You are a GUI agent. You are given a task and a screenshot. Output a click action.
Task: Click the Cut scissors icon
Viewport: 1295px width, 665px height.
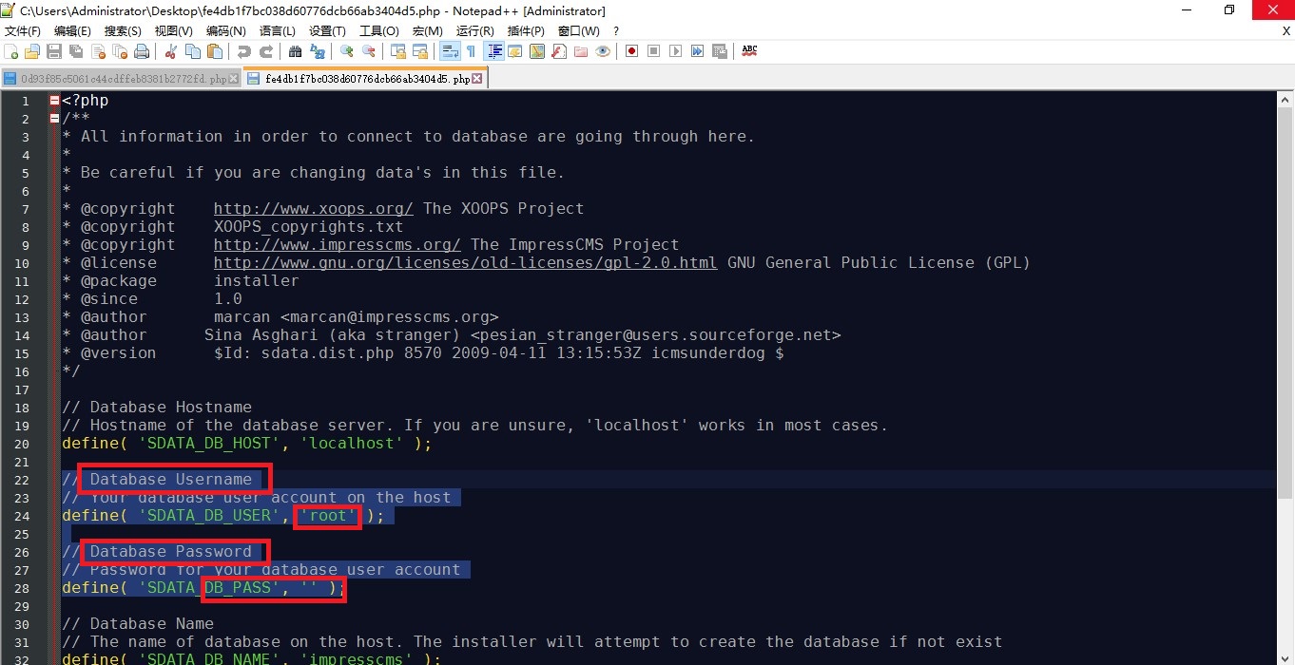[x=171, y=51]
